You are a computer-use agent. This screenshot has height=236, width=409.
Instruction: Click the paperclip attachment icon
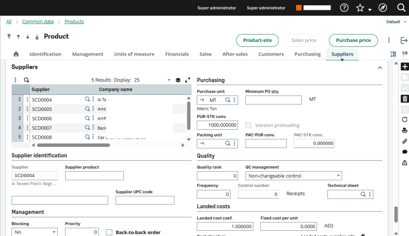click(x=405, y=141)
